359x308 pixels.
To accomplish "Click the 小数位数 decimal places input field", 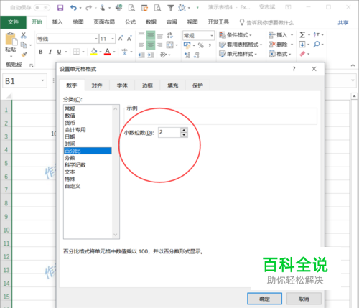I will (x=169, y=132).
